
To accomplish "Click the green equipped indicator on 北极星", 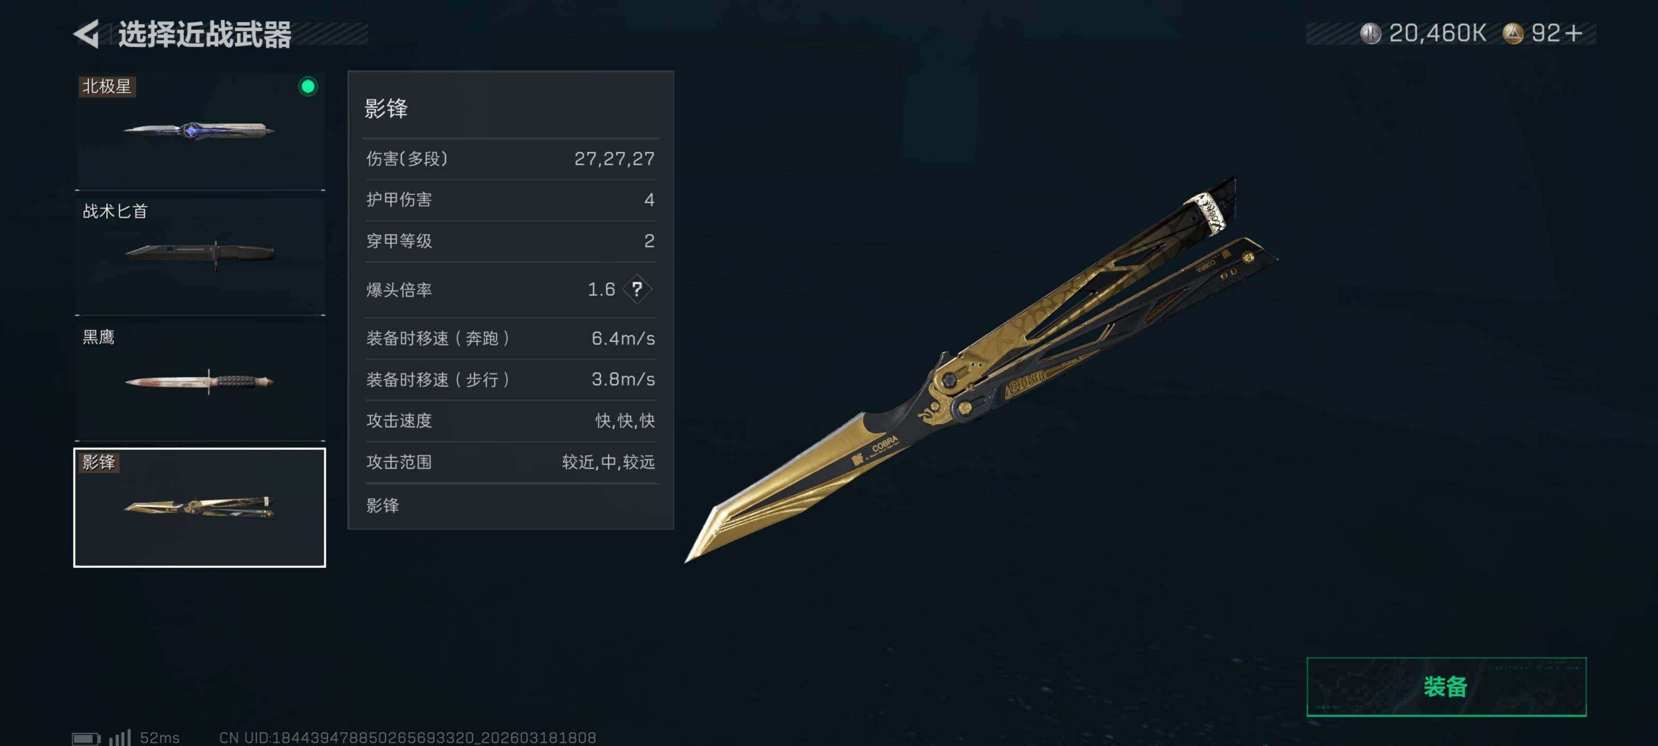I will point(308,86).
